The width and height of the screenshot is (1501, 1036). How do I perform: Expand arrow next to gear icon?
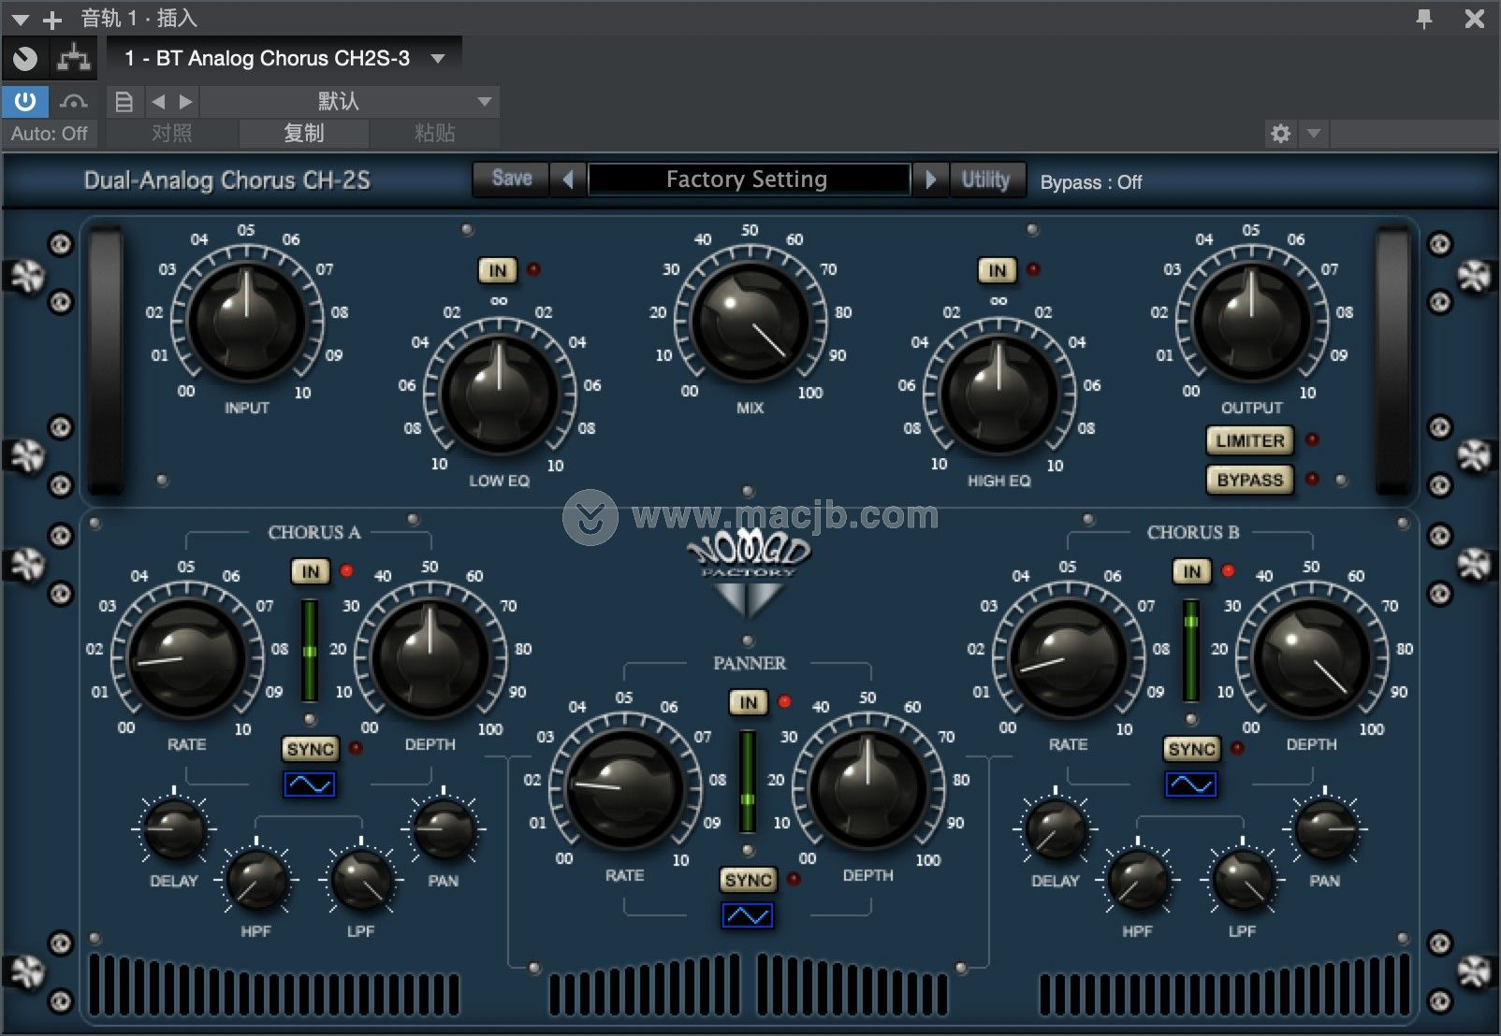(x=1314, y=134)
